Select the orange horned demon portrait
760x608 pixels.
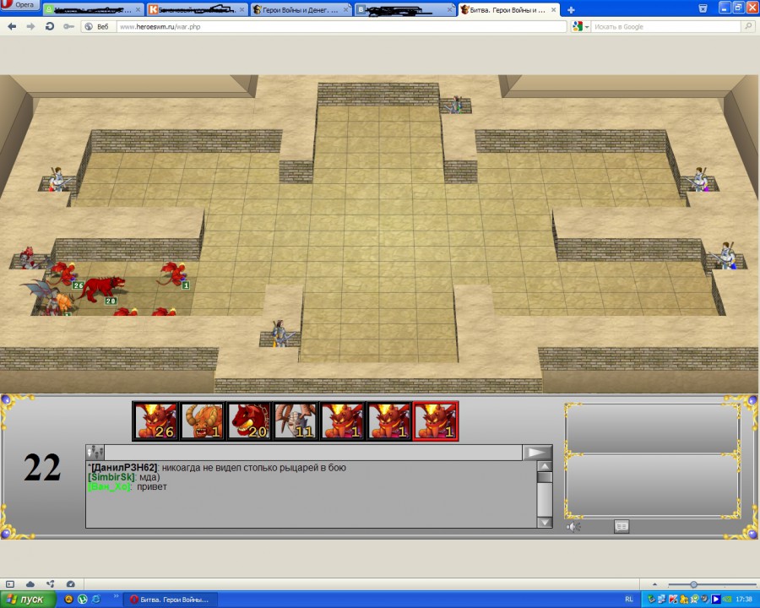point(202,421)
